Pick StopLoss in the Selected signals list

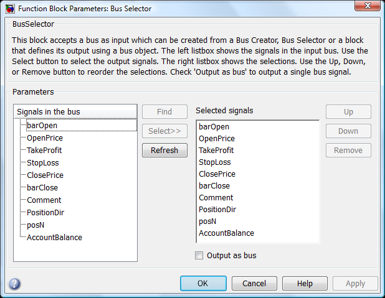(x=215, y=162)
